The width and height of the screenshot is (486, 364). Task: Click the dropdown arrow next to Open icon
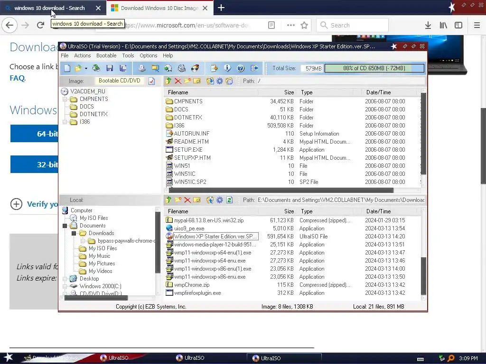86,68
